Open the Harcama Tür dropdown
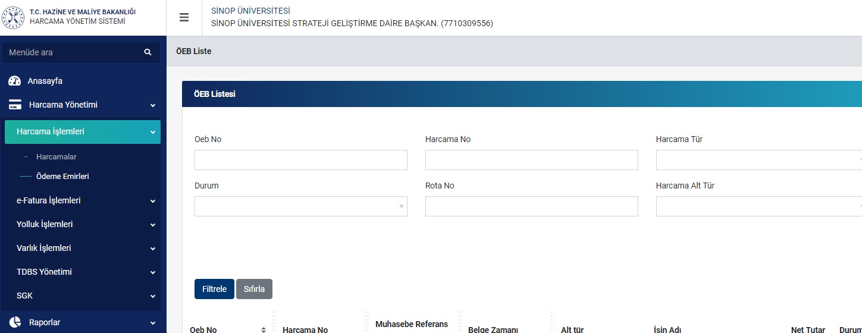 759,160
